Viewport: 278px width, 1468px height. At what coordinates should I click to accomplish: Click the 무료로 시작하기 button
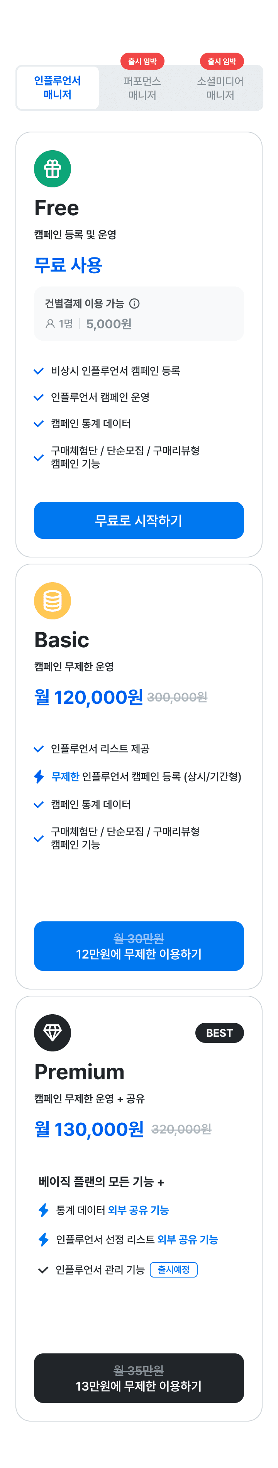click(x=139, y=520)
